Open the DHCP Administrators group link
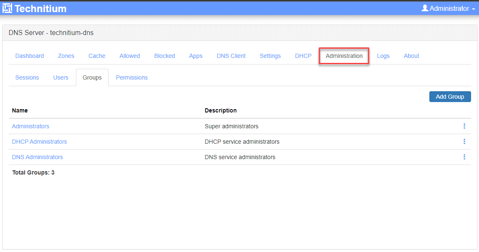The width and height of the screenshot is (479, 252). pyautogui.click(x=39, y=142)
